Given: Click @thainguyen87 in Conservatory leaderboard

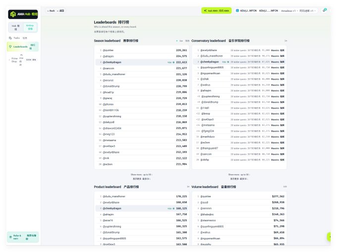Looking at the screenshot, I should tap(209, 148).
